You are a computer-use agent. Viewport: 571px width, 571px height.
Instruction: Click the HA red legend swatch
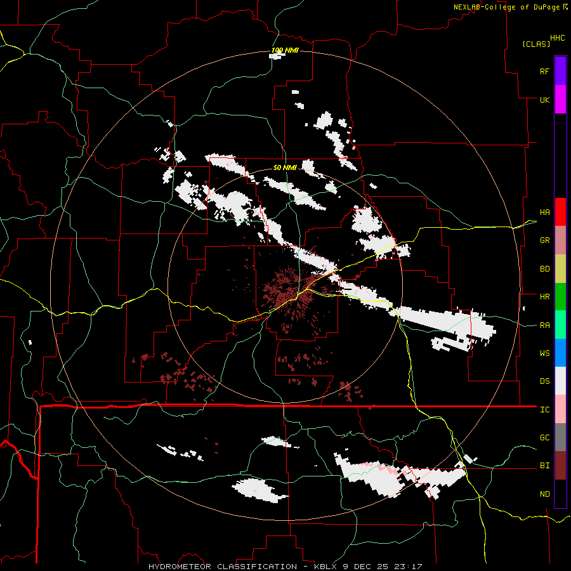(560, 212)
